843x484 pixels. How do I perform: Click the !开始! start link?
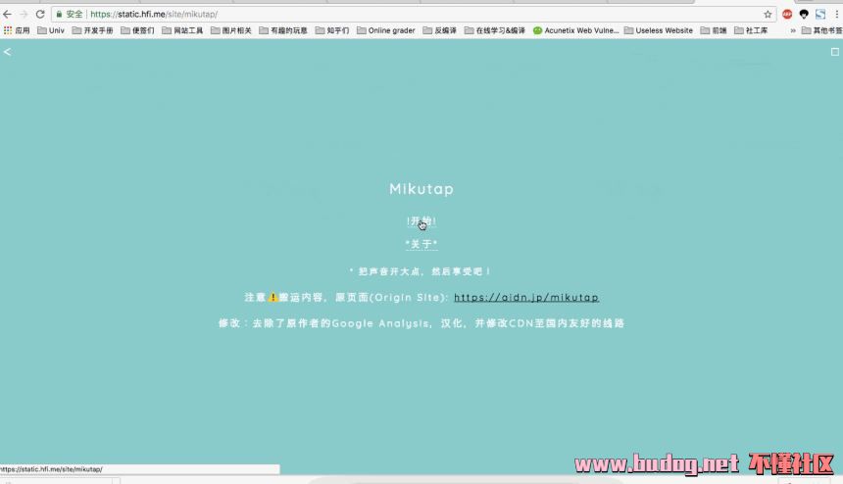[x=421, y=221]
